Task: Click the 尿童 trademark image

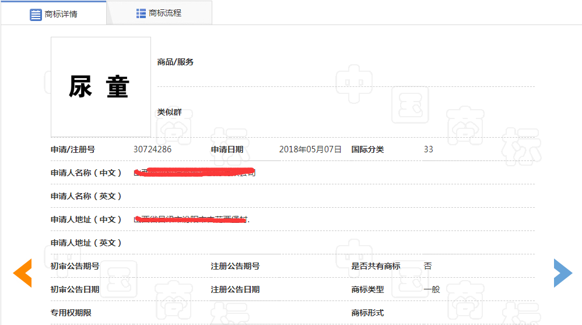Action: click(x=100, y=87)
